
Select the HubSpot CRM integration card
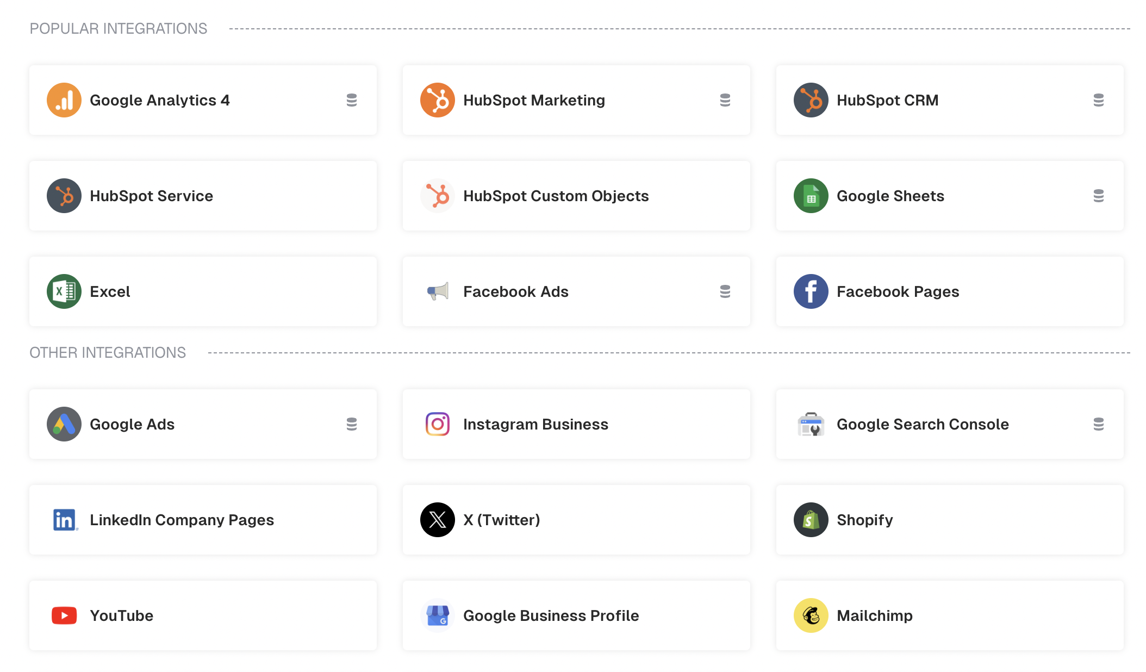tap(950, 100)
